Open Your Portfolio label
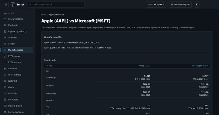This screenshot has height=115, width=219. [15, 75]
